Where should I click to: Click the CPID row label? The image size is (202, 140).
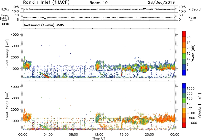pos(6,24)
